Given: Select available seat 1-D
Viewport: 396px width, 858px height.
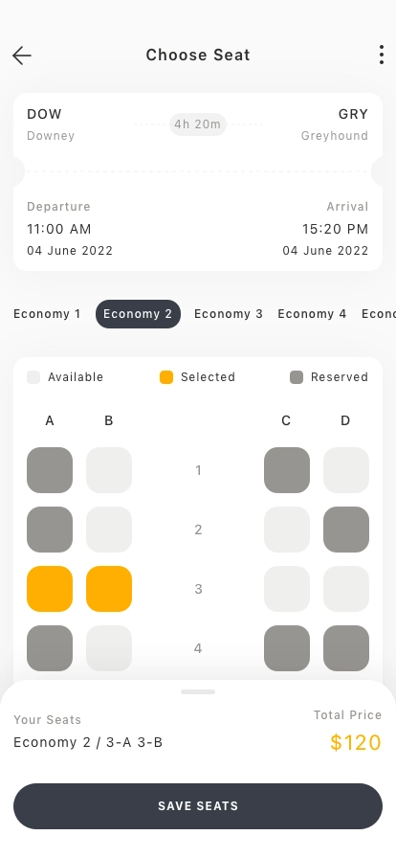Looking at the screenshot, I should tap(346, 470).
